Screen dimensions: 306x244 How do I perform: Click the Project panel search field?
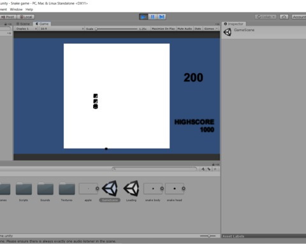[155, 169]
